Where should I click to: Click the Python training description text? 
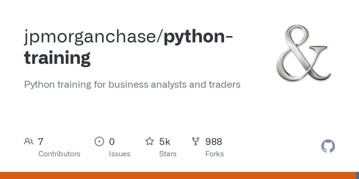pos(132,85)
